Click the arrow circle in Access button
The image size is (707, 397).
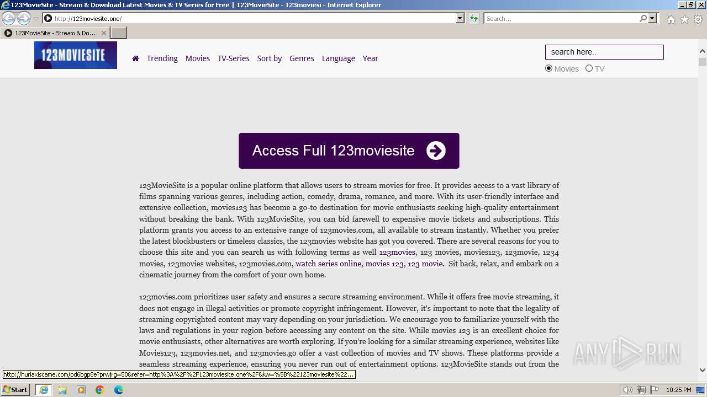point(436,151)
